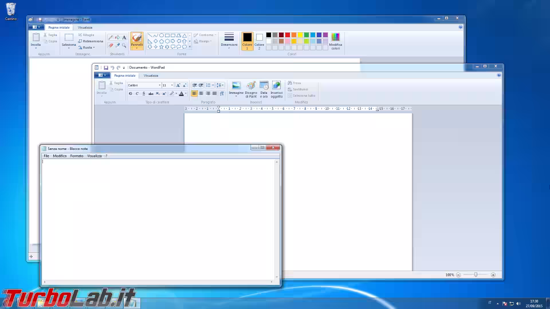The width and height of the screenshot is (550, 309).
Task: Open the Formato menu in Blocco note
Action: pos(77,156)
